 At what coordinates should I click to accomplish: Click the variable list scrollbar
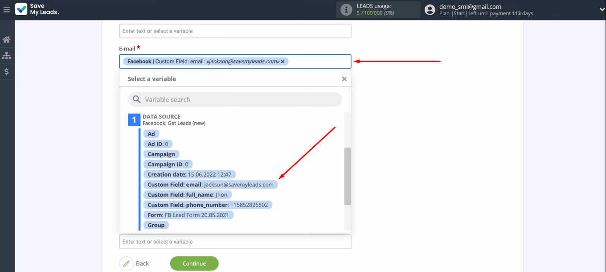[348, 176]
